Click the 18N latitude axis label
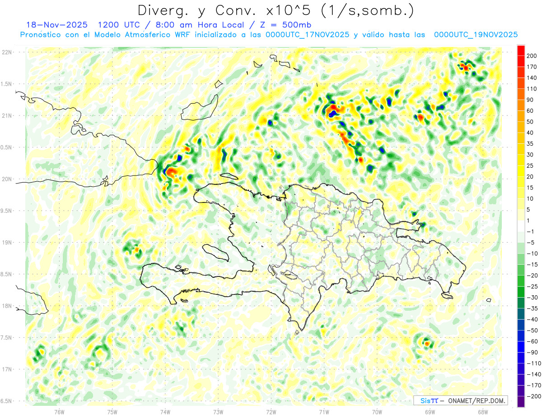This screenshot has width=542, height=418. 6,306
